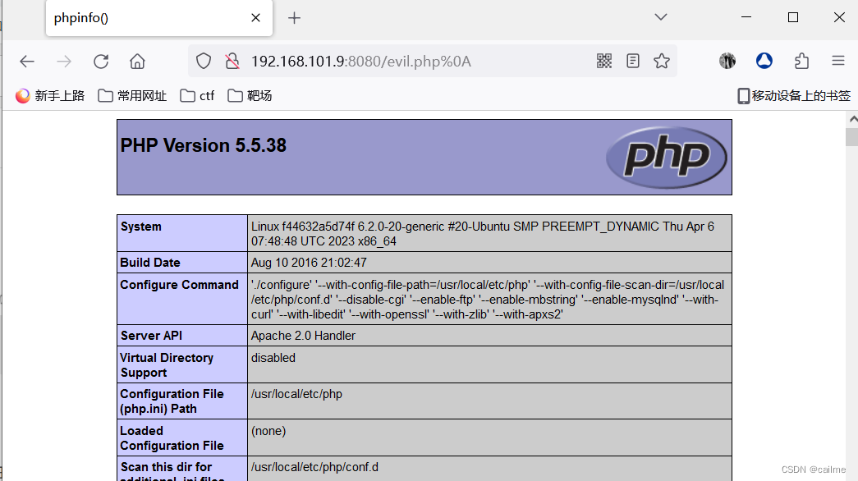Click the Configure Command row label
858x481 pixels.
tap(180, 285)
